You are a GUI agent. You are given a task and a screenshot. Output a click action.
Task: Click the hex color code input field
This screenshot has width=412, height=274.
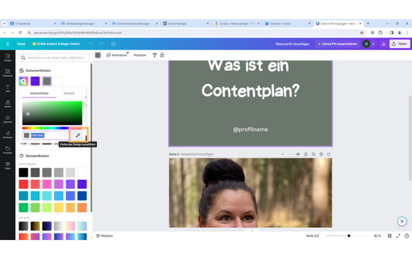tap(47, 135)
